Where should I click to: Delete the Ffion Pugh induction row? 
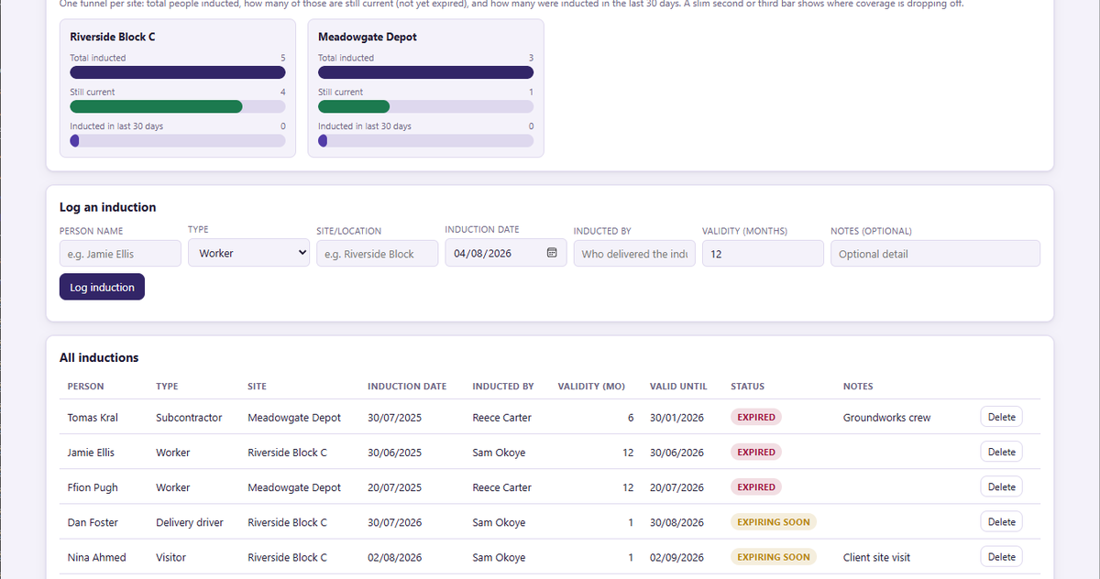(1001, 486)
